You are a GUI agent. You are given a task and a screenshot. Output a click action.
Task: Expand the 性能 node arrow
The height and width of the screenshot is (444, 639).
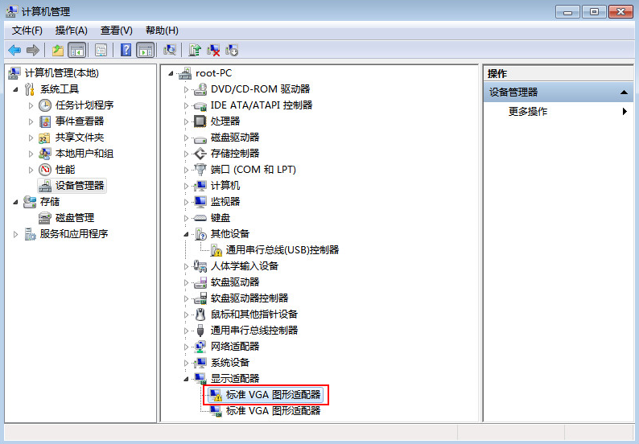pos(31,170)
